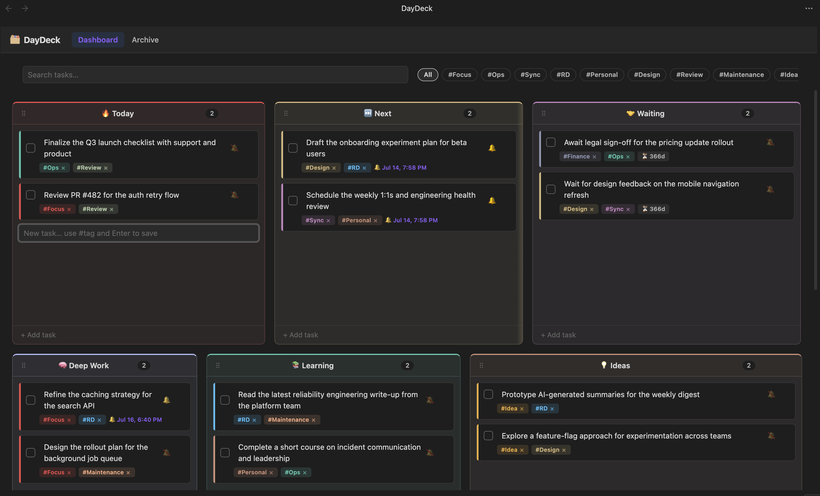Grab the Deep Work column drag handle
Viewport: 820px width, 496px height.
(24, 365)
